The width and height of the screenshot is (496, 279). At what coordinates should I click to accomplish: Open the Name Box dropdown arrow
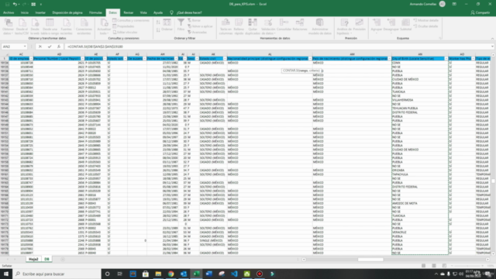tap(25, 46)
